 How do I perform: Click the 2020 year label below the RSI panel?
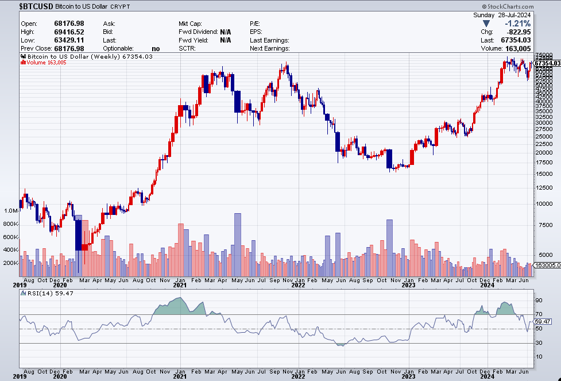[60, 377]
